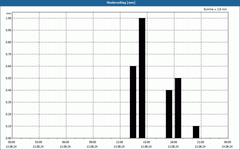Click the 0,50 mm precipitation bar
This screenshot has width=240, height=150.
pos(178,108)
